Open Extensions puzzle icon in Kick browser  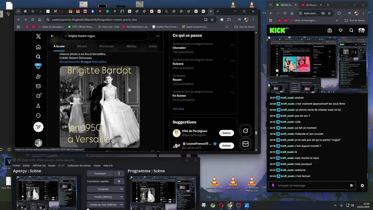click(x=339, y=13)
